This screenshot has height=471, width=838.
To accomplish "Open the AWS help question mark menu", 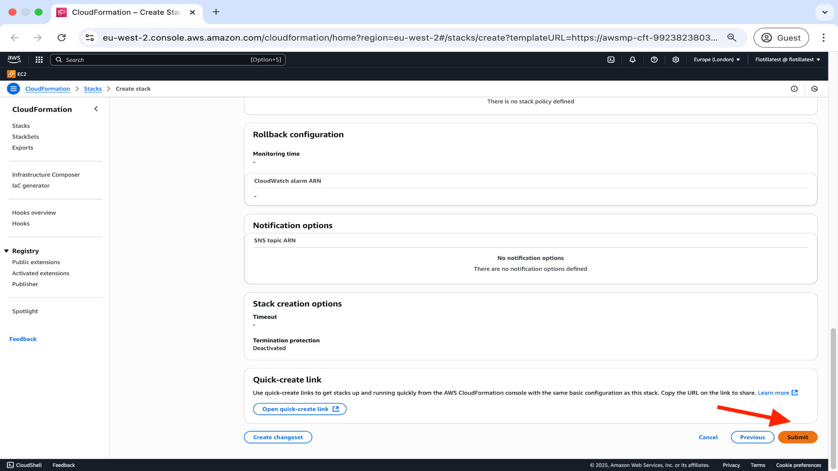I will [x=654, y=60].
